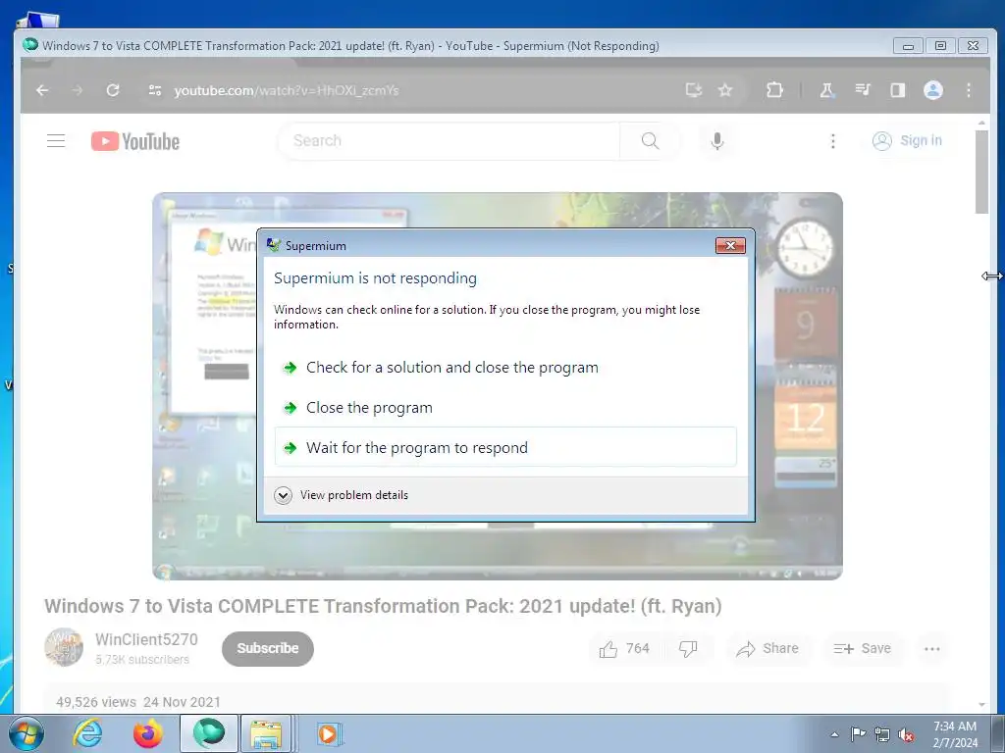The width and height of the screenshot is (1005, 753).
Task: Reload the YouTube page
Action: tap(113, 90)
